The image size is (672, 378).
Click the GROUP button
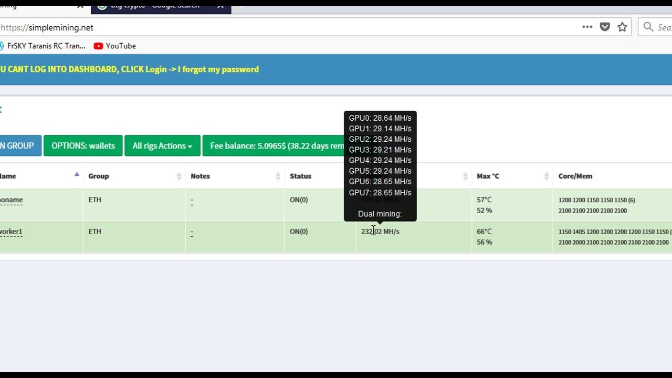(x=20, y=146)
